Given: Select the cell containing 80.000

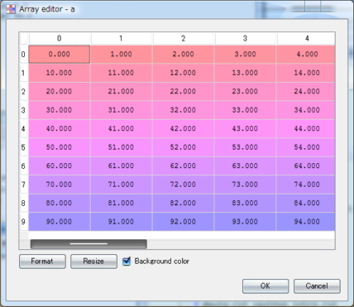Looking at the screenshot, I should point(60,204).
